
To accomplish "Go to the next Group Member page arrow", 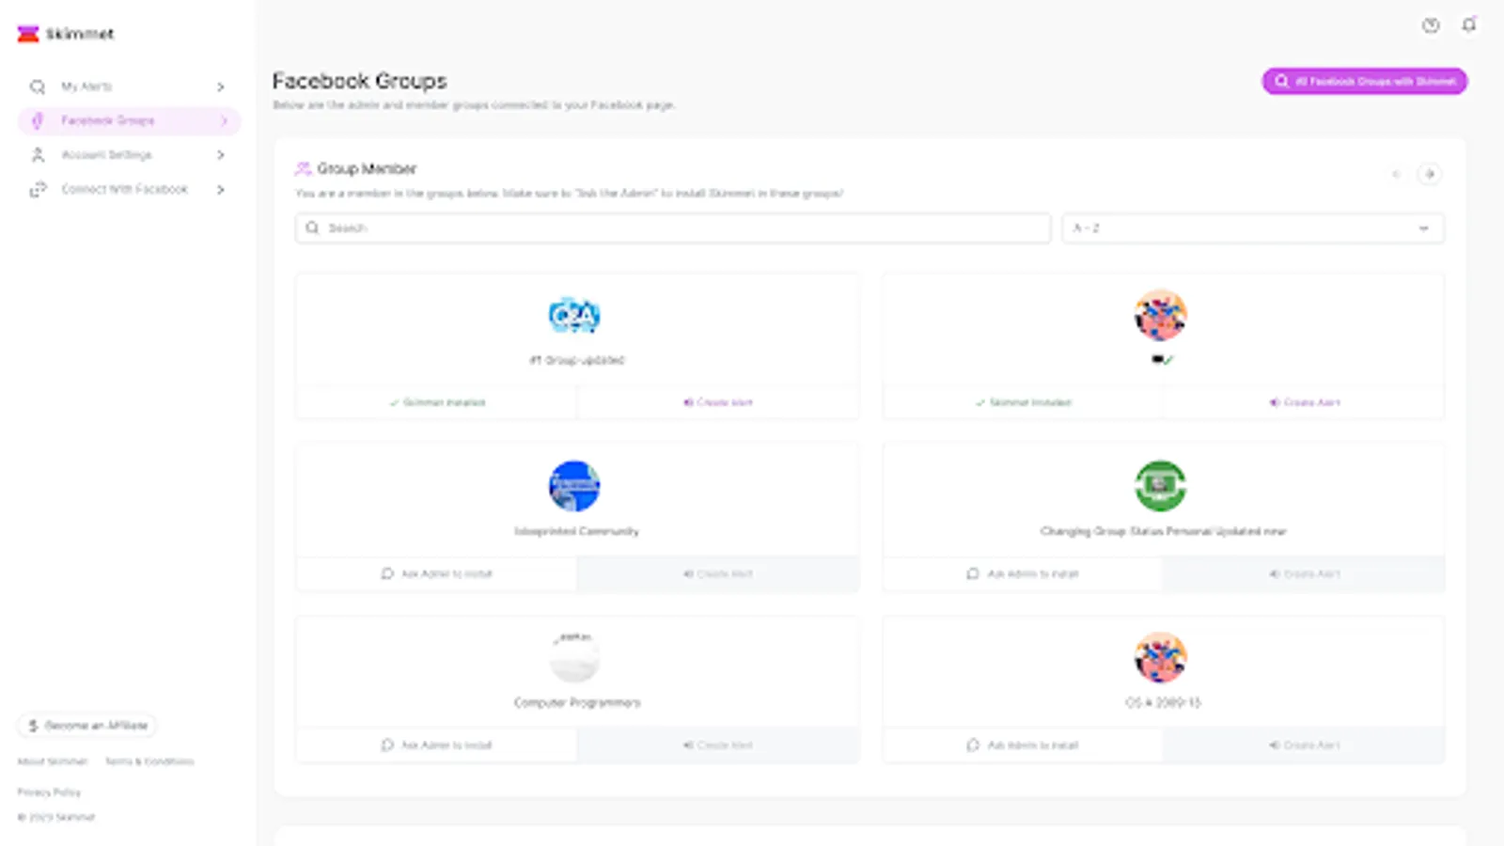I will click(1430, 174).
